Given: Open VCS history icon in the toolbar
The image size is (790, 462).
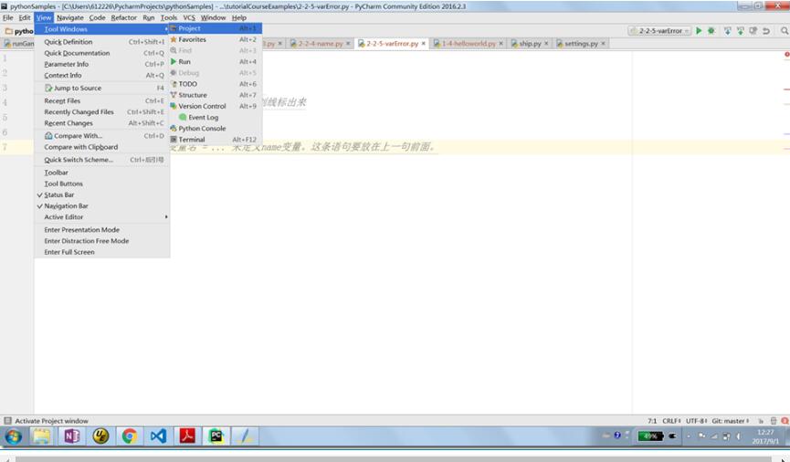Looking at the screenshot, I should click(753, 31).
